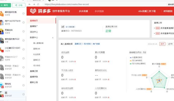174x101 pixels.
Task: Click the green add account (+账号) button
Action: [x=5, y=5]
